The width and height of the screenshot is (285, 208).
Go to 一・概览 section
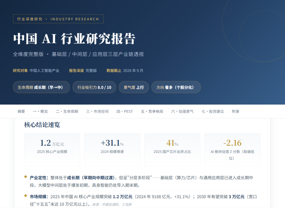pos(40,111)
